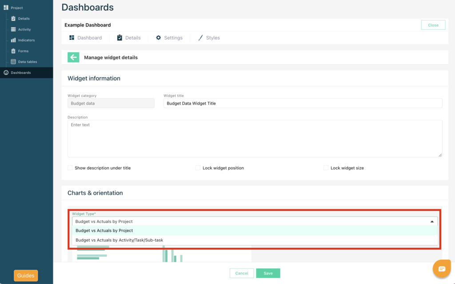Click the Widget Type combo box field
Screen dimensions: 455x284
255,221
